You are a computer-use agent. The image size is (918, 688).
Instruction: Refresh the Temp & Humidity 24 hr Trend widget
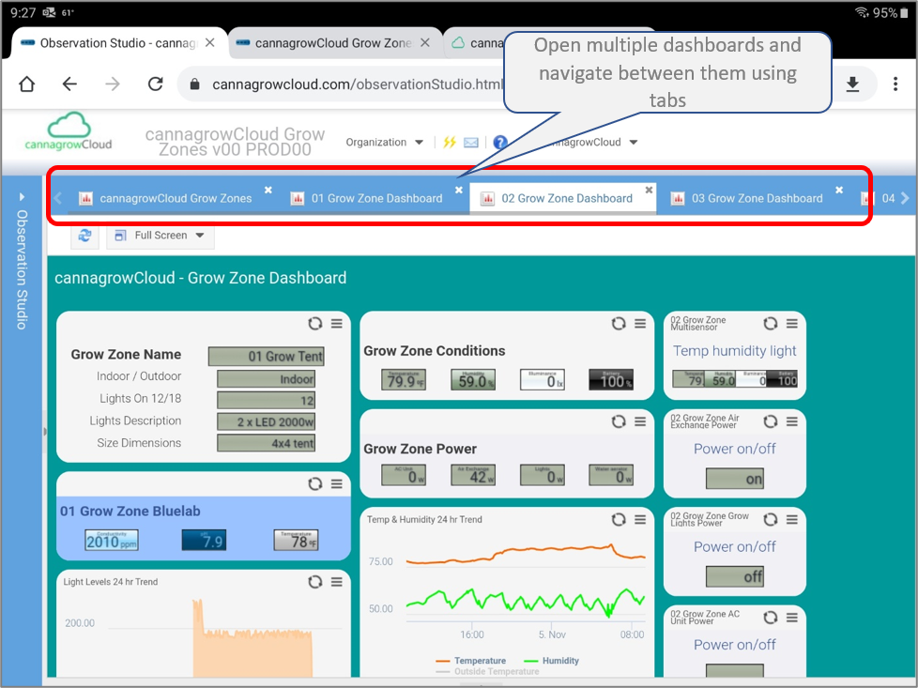(x=618, y=519)
